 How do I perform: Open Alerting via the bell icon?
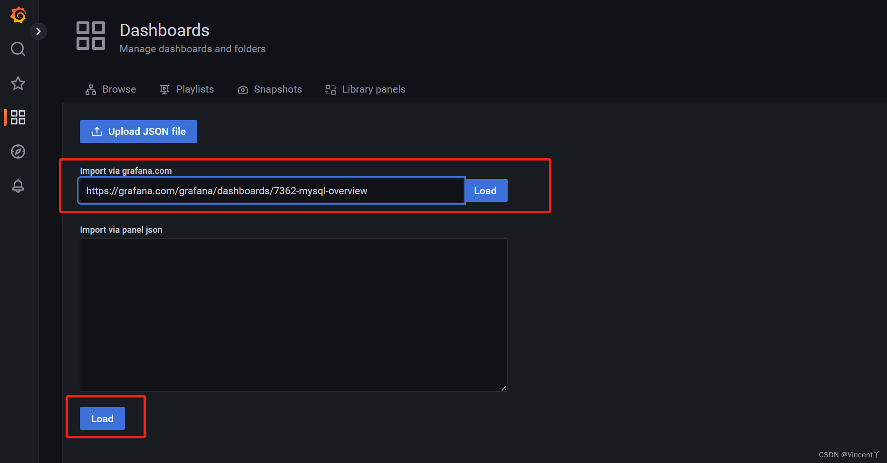[18, 186]
